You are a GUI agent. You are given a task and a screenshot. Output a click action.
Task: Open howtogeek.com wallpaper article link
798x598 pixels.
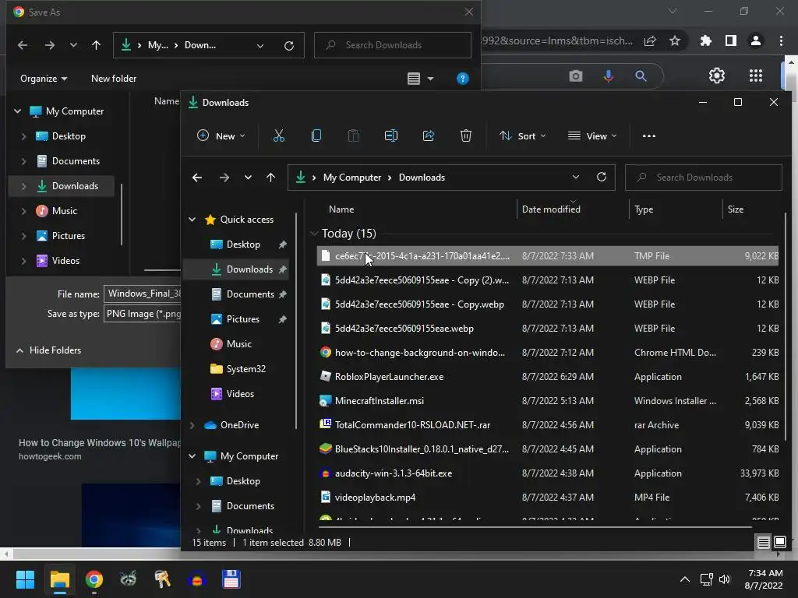(99, 442)
